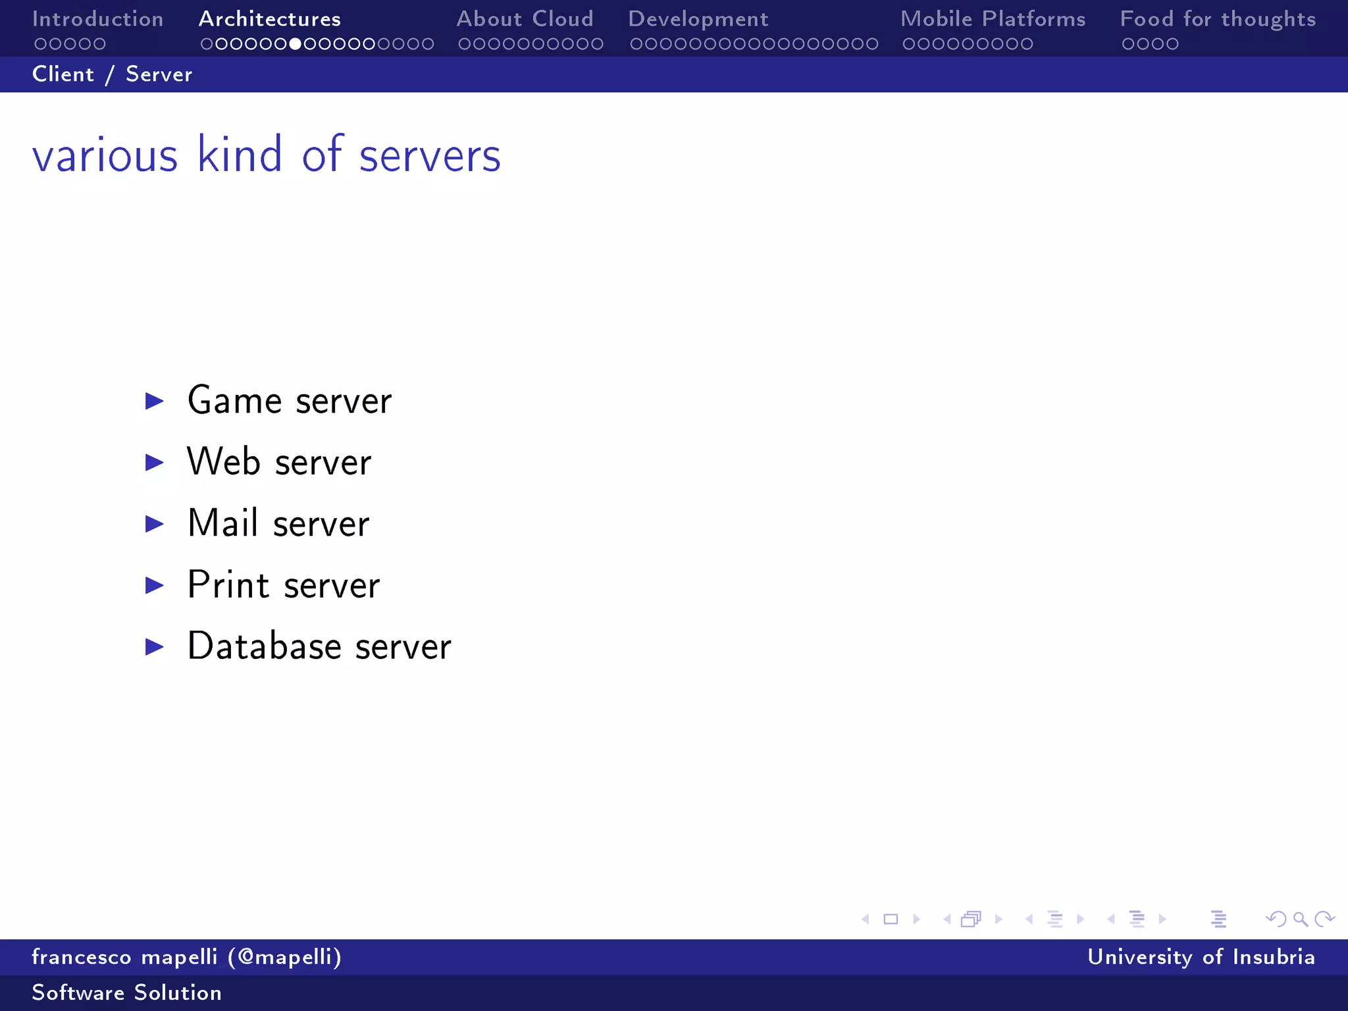Screen dimensions: 1348x1011
Task: Click the go forward curved arrow
Action: pos(1324,919)
